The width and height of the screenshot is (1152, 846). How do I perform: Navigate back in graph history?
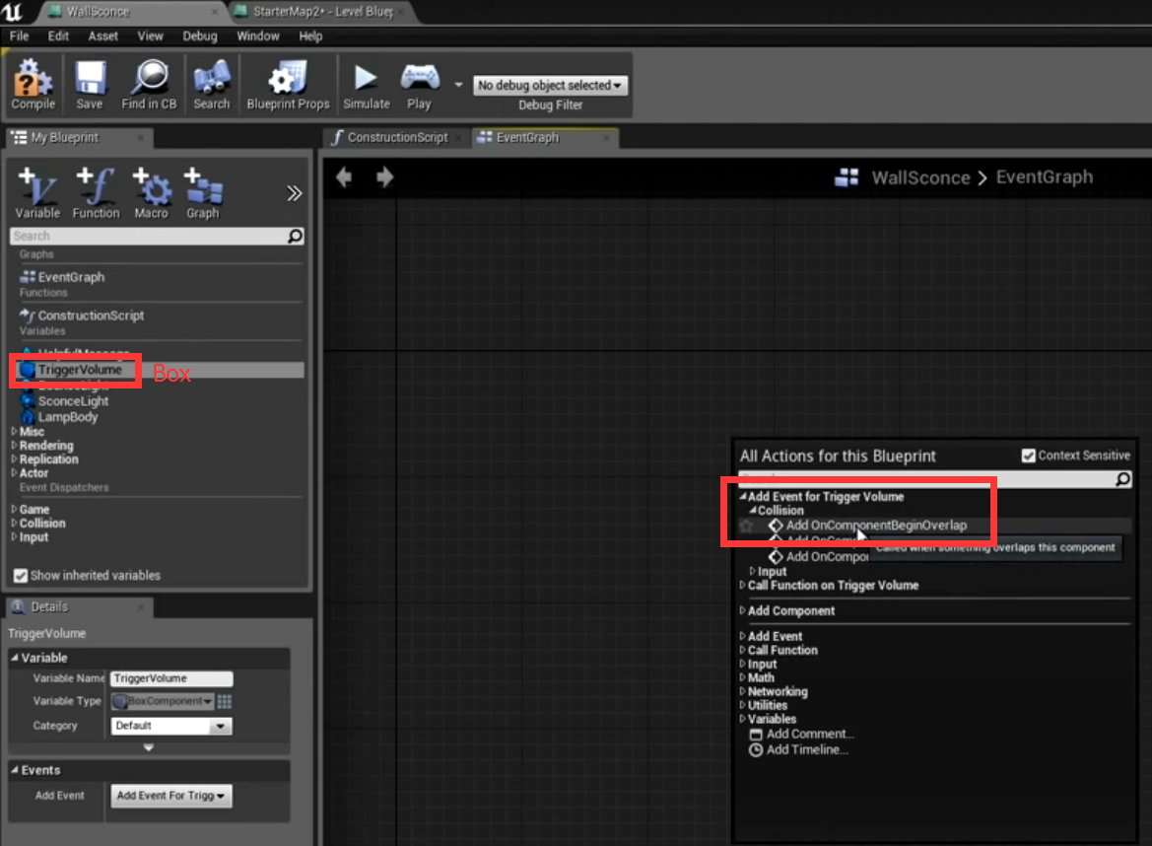click(x=344, y=177)
